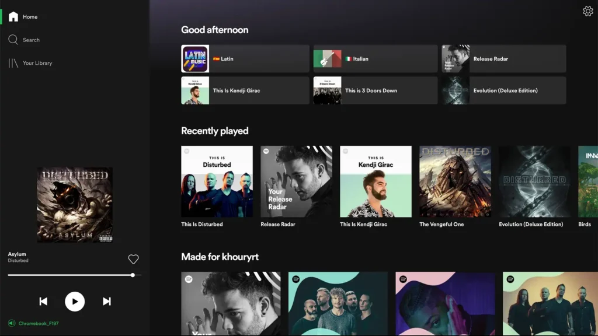Screen dimensions: 598x336
Task: Click the 'Recently played' heading
Action: (x=215, y=131)
